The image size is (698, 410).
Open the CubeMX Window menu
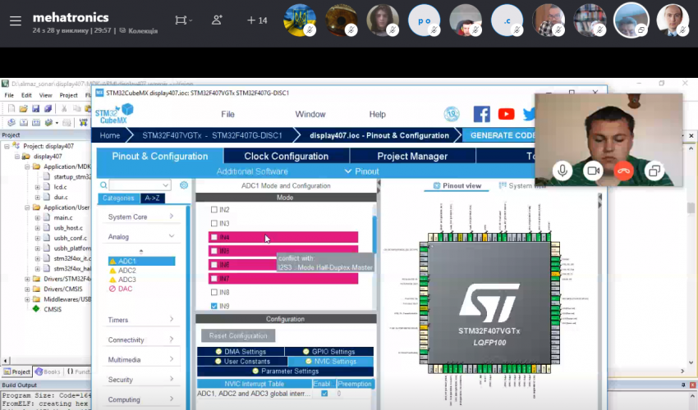point(310,114)
